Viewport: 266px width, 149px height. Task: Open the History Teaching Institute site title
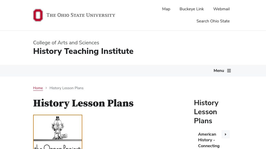pos(83,51)
